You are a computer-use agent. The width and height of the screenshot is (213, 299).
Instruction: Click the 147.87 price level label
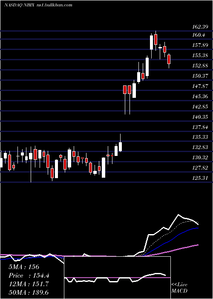(200, 86)
